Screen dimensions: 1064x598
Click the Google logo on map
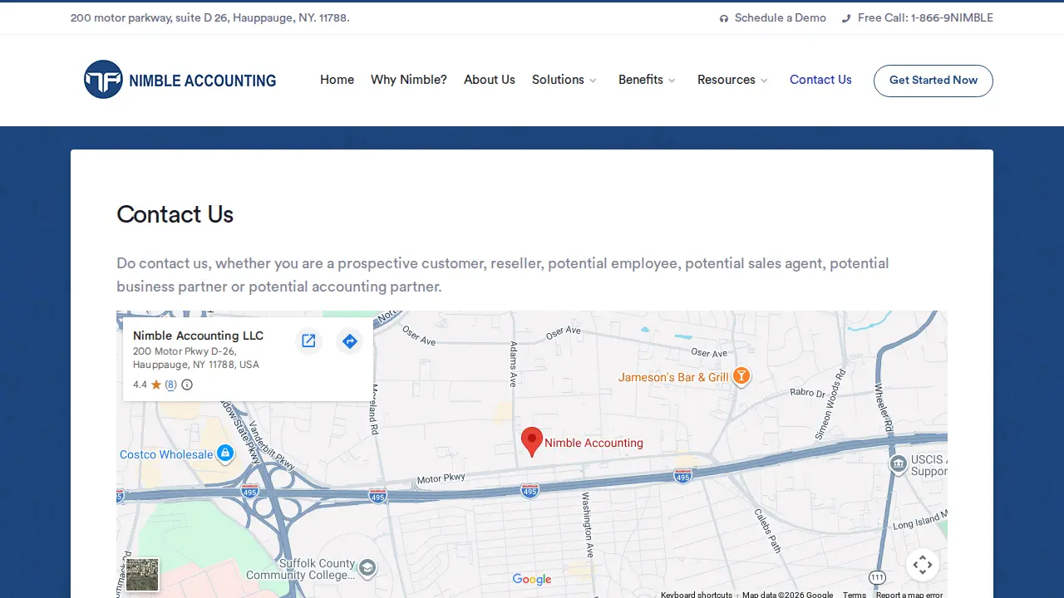(x=532, y=579)
